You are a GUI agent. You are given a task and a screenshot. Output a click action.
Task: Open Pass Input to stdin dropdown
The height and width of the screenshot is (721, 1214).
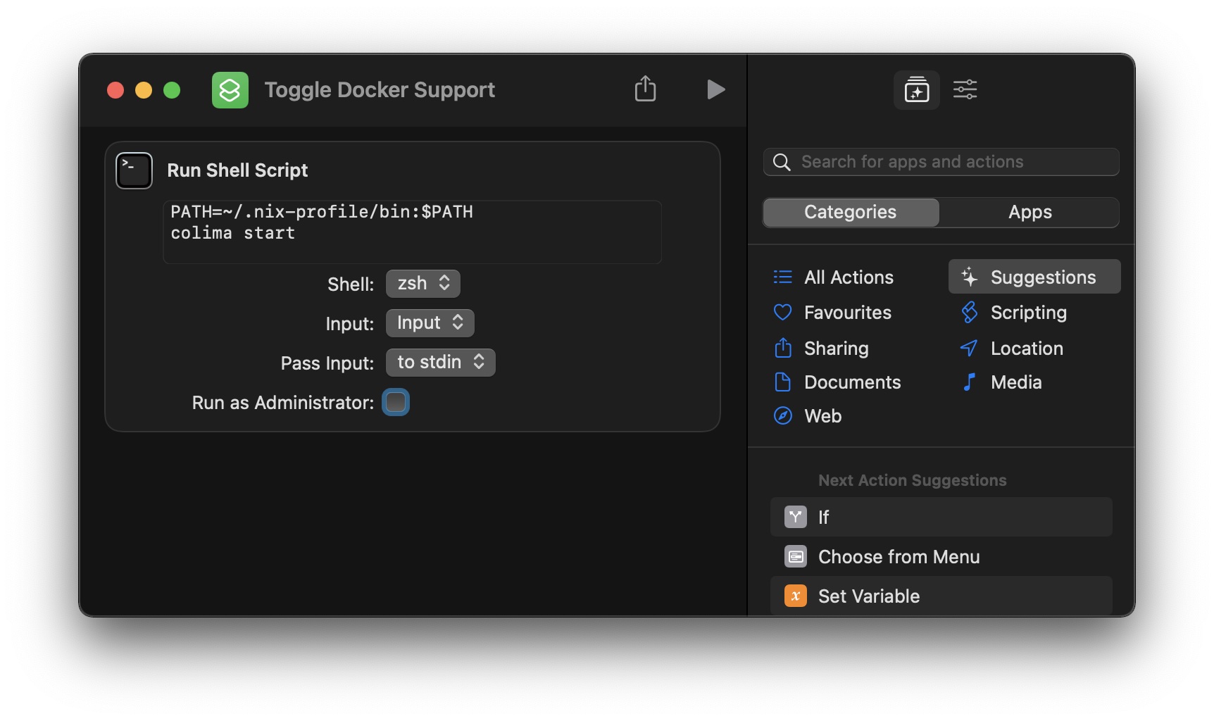tap(440, 363)
